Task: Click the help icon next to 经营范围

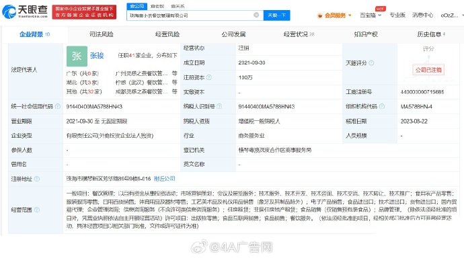Action: pos(37,210)
